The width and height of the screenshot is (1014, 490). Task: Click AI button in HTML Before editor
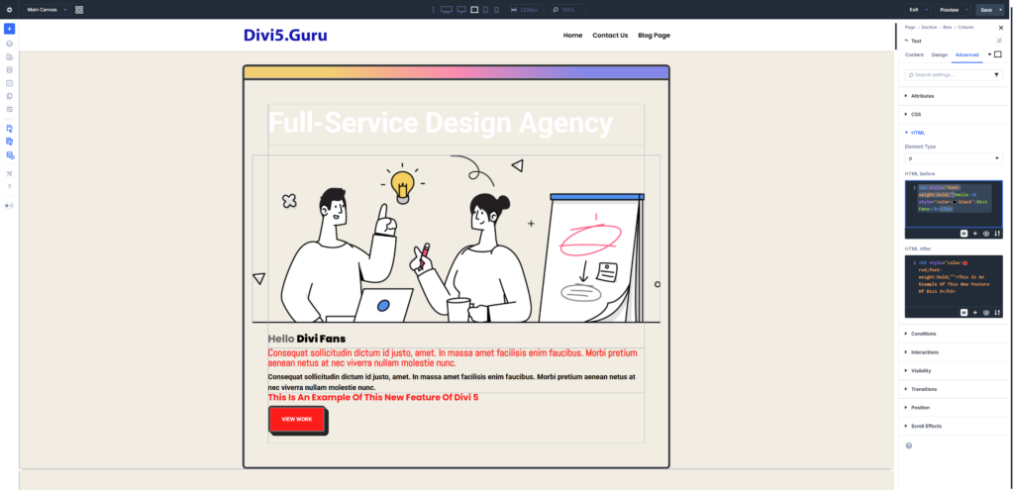click(963, 234)
